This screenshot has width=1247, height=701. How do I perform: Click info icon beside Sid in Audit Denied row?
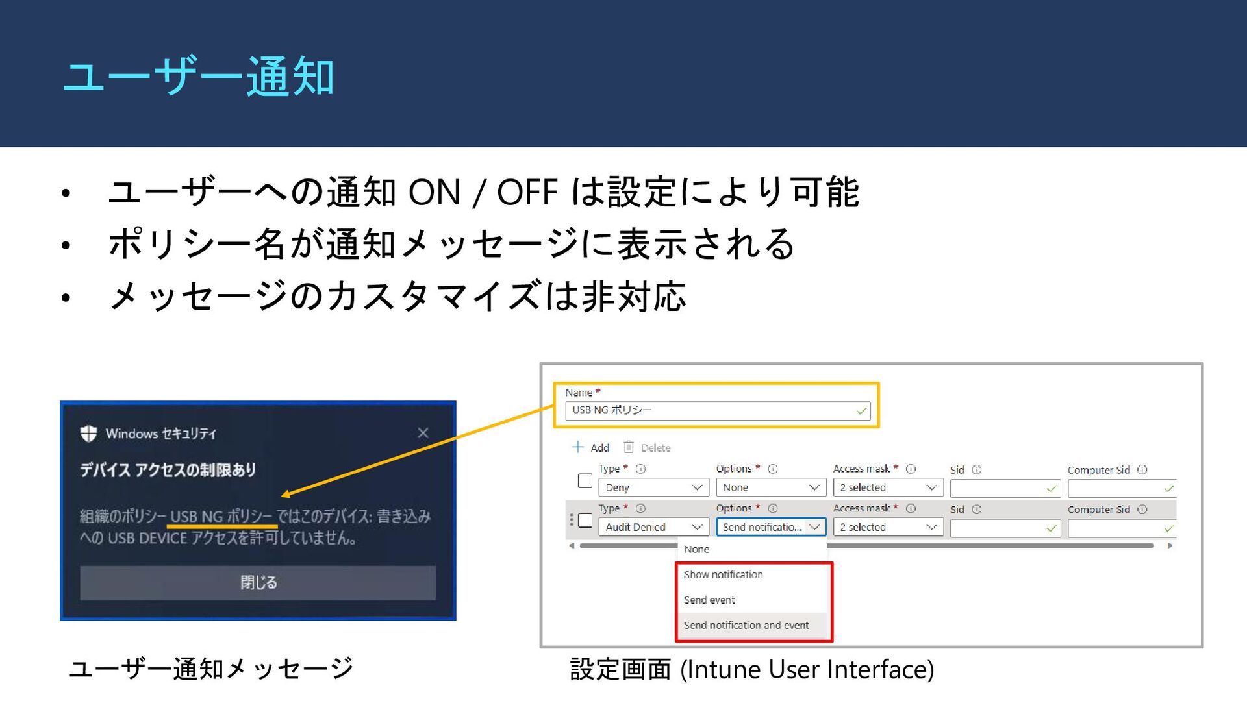[x=976, y=510]
